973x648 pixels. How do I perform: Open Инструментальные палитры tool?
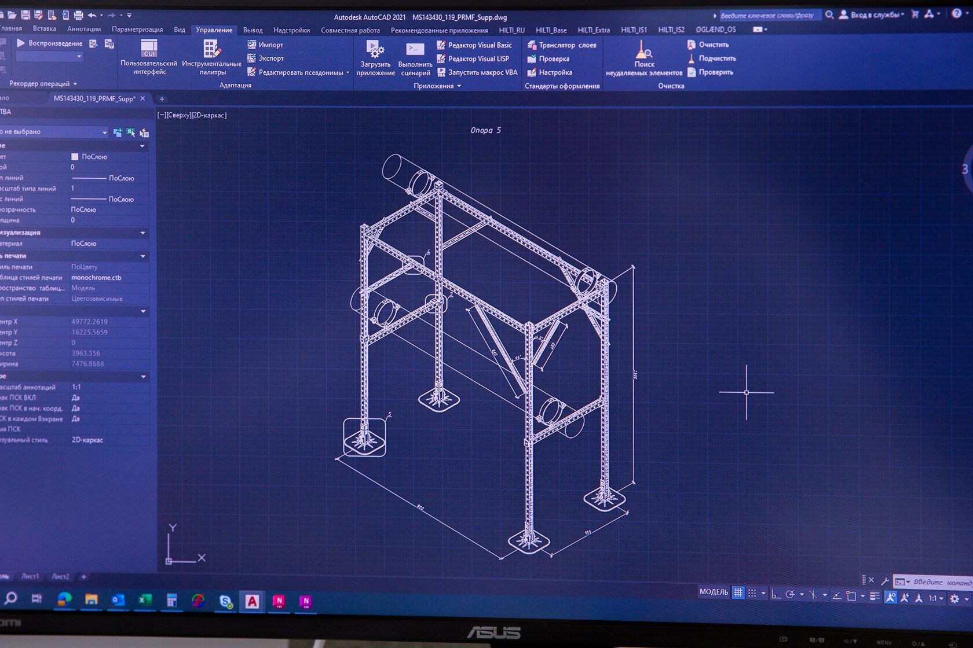coord(211,57)
